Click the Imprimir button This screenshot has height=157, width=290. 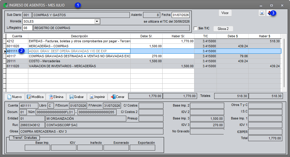coord(97,97)
